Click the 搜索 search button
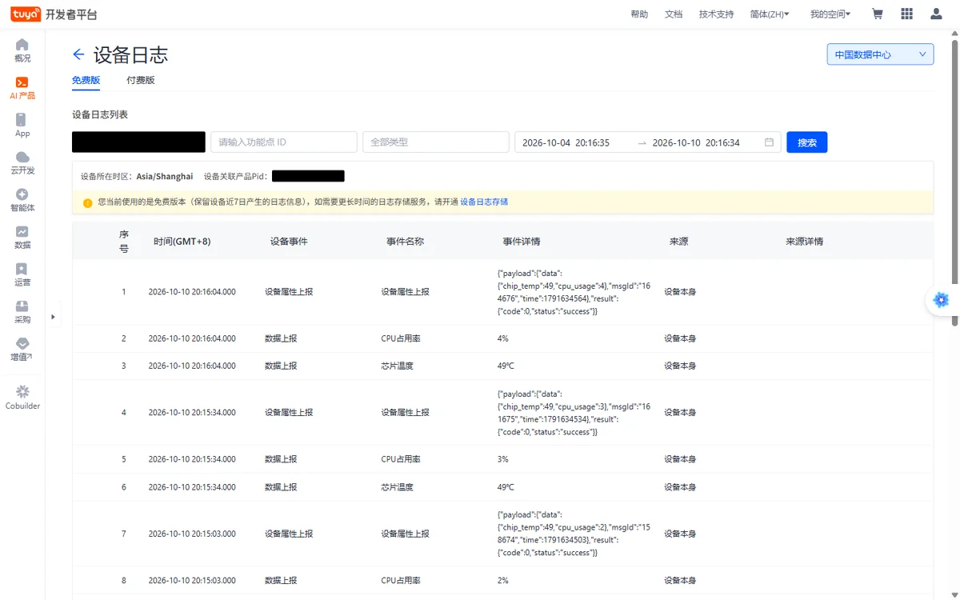 point(807,142)
